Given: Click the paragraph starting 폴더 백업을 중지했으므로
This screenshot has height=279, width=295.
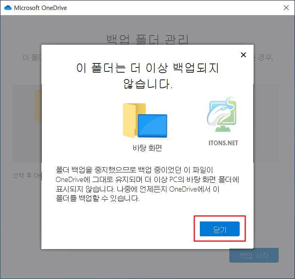Looking at the screenshot, I should pyautogui.click(x=147, y=184).
